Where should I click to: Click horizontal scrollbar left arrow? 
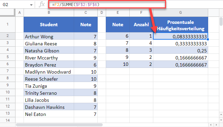[211, 125]
